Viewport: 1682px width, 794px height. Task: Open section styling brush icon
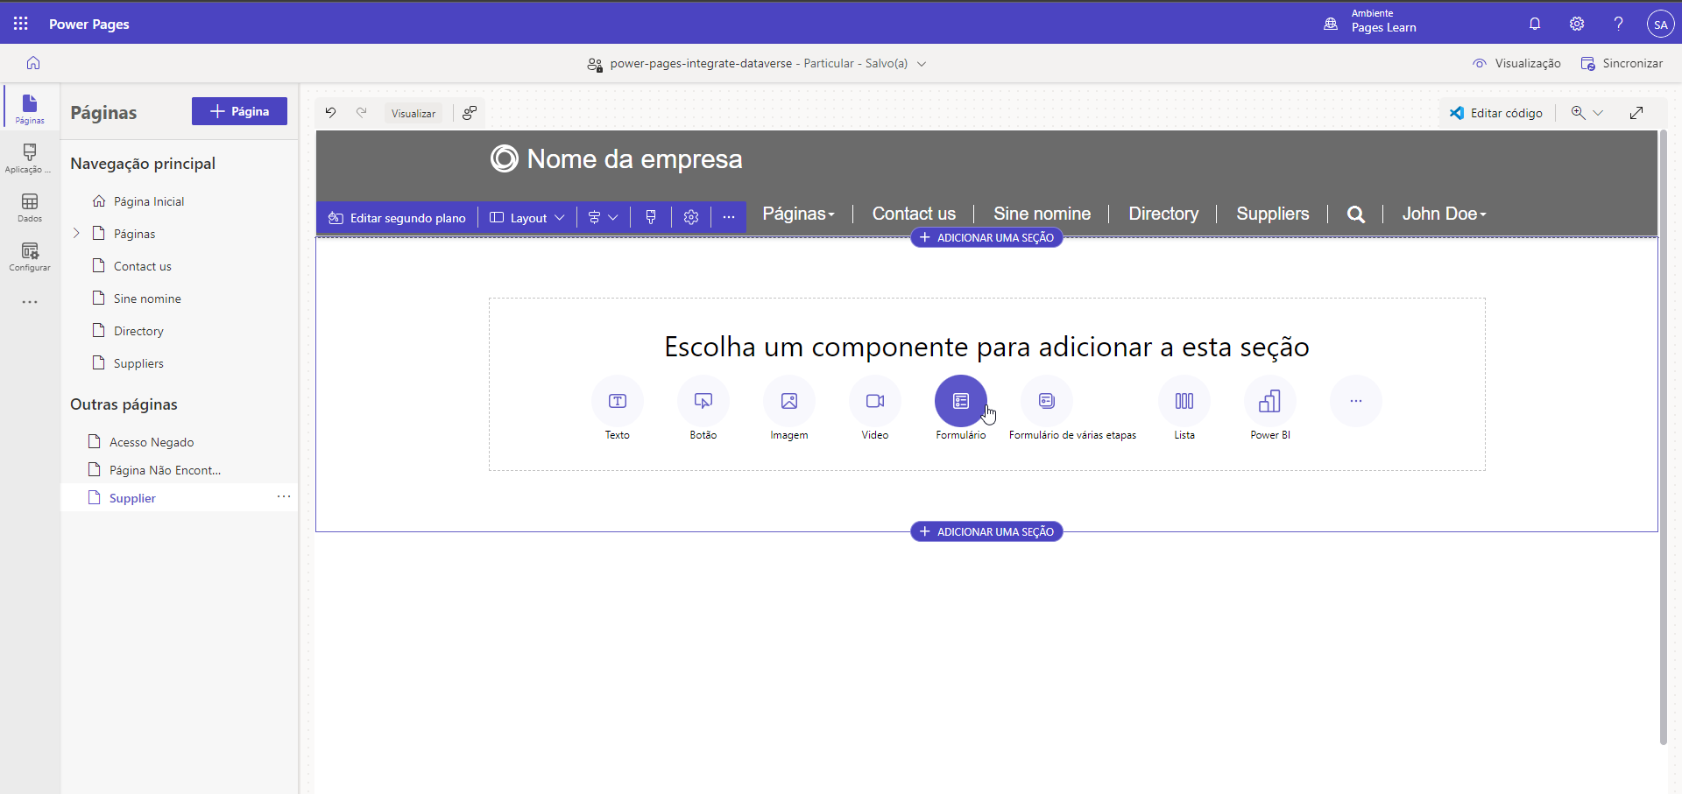point(651,217)
